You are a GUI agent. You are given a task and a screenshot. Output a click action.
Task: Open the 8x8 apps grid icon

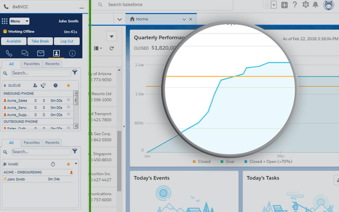5,21
